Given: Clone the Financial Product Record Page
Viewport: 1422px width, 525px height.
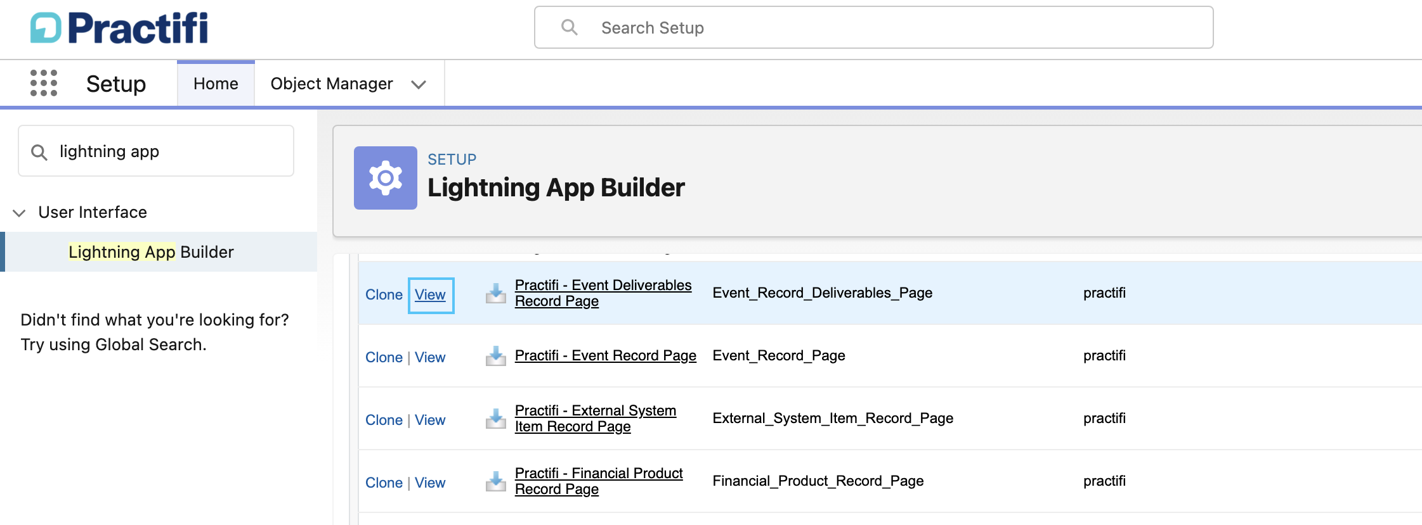Looking at the screenshot, I should 384,483.
